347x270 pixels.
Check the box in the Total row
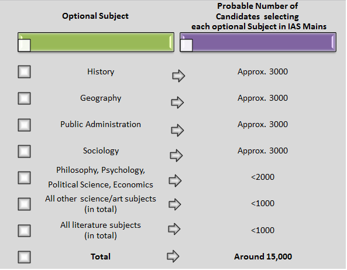24,257
